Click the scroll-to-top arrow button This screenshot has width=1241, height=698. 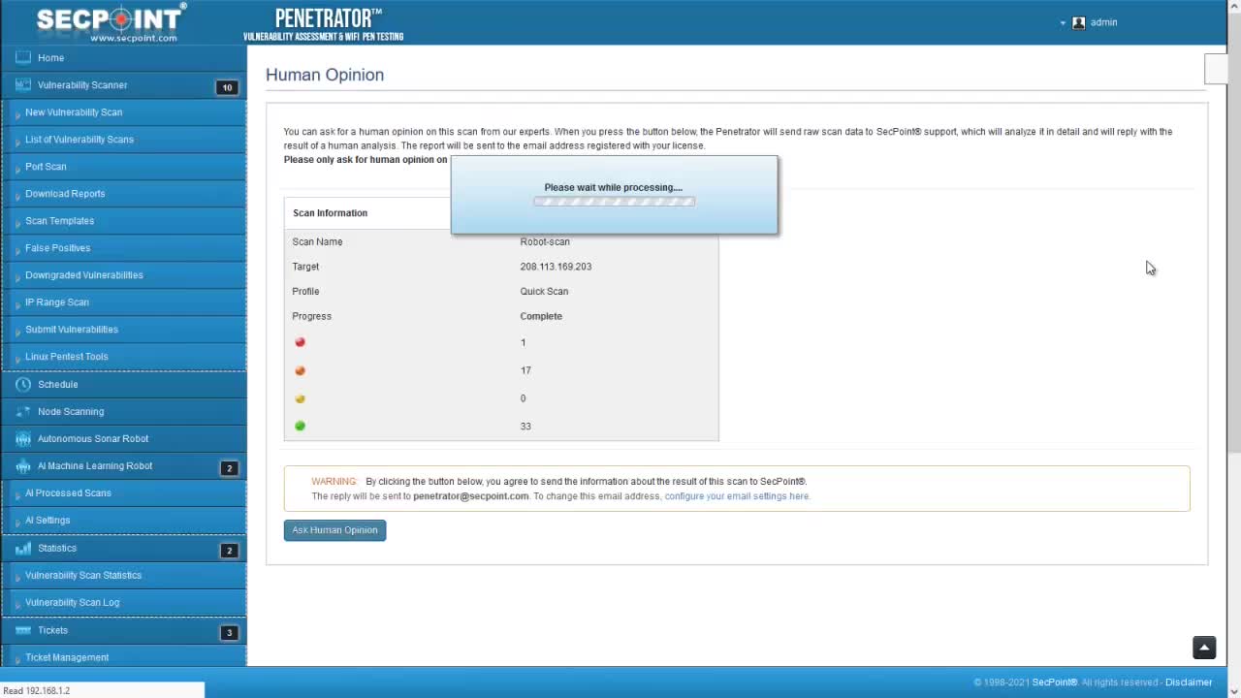pyautogui.click(x=1204, y=648)
